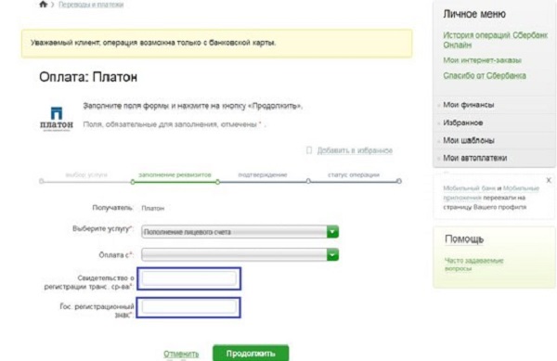Add payment via Добавить в избранное link

[355, 150]
